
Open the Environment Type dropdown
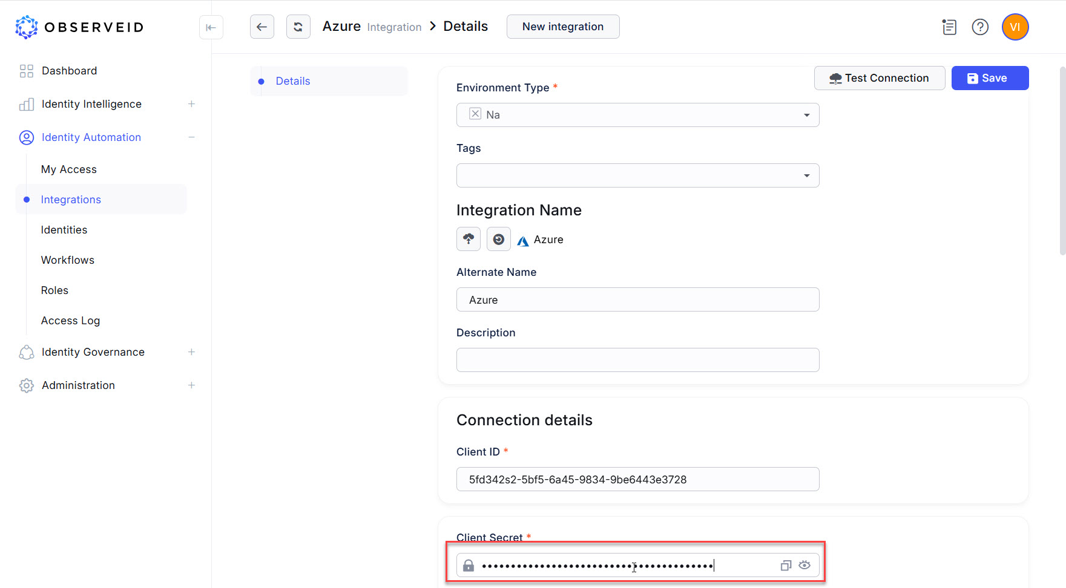806,115
